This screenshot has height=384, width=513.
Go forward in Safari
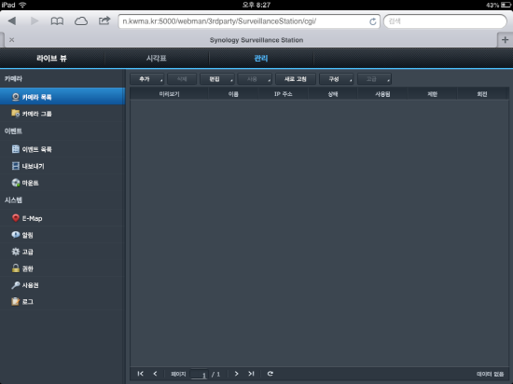[35, 21]
